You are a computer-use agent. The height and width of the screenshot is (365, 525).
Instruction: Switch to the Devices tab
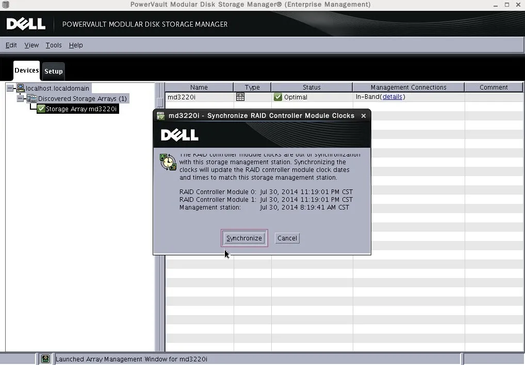coord(26,71)
